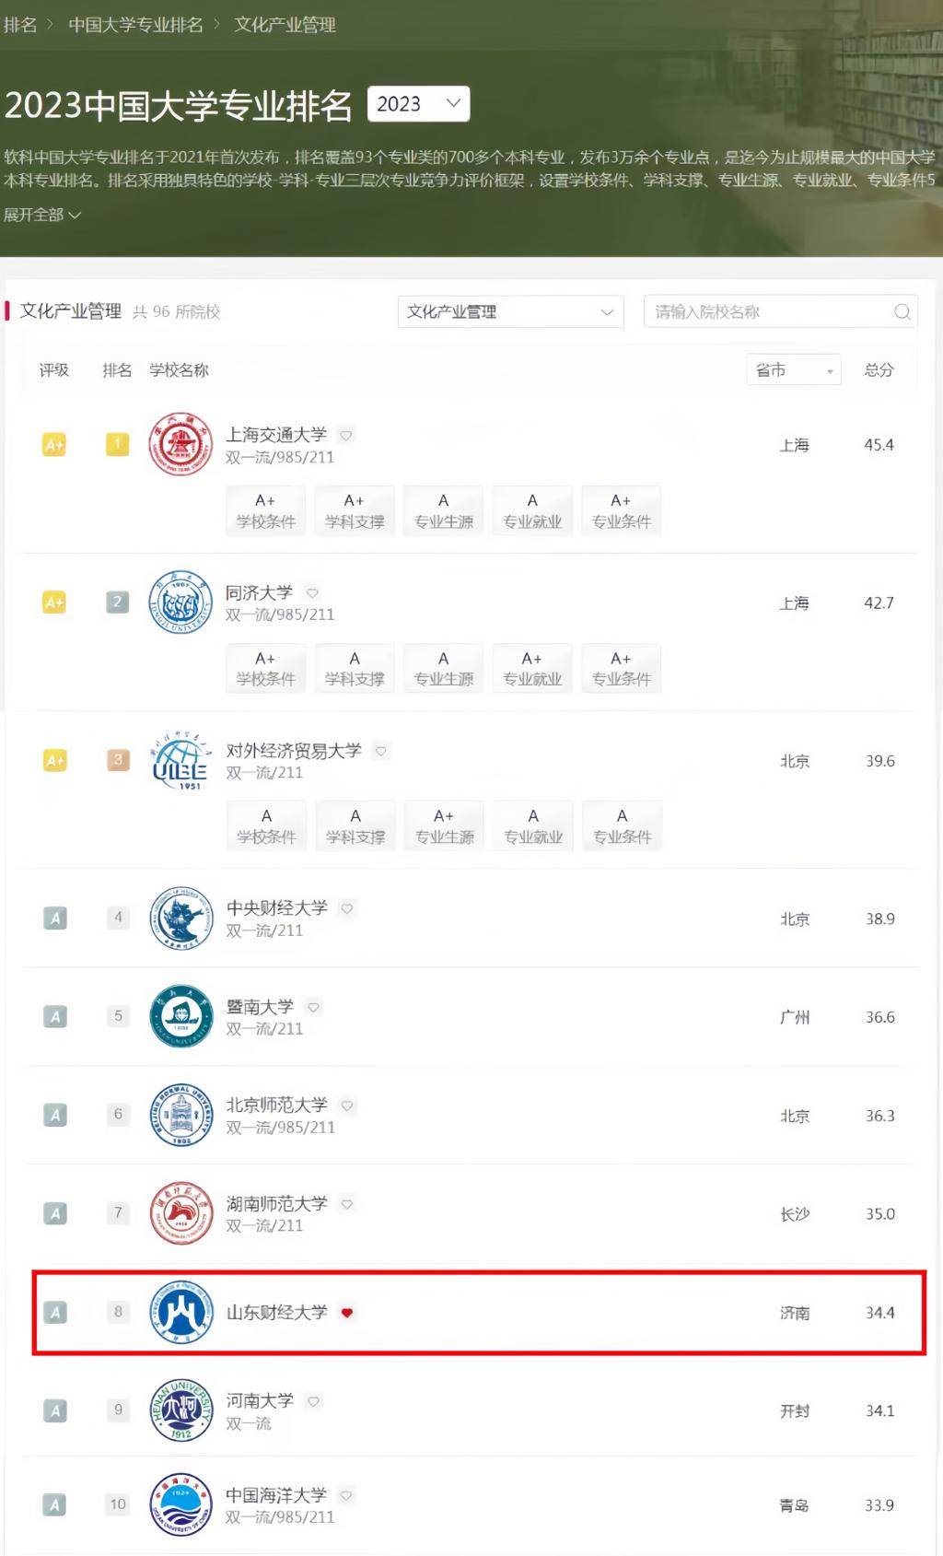Open 湖南师范大学 school link
The width and height of the screenshot is (943, 1556).
tap(277, 1204)
